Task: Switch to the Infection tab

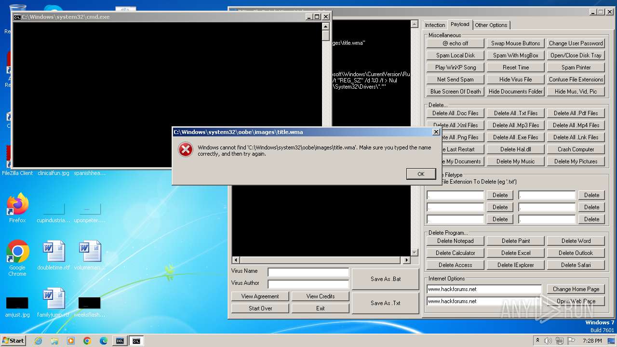Action: (435, 25)
